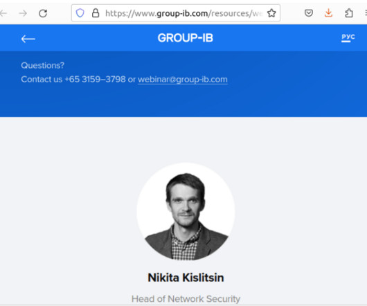View site security via padlock icon

click(96, 13)
